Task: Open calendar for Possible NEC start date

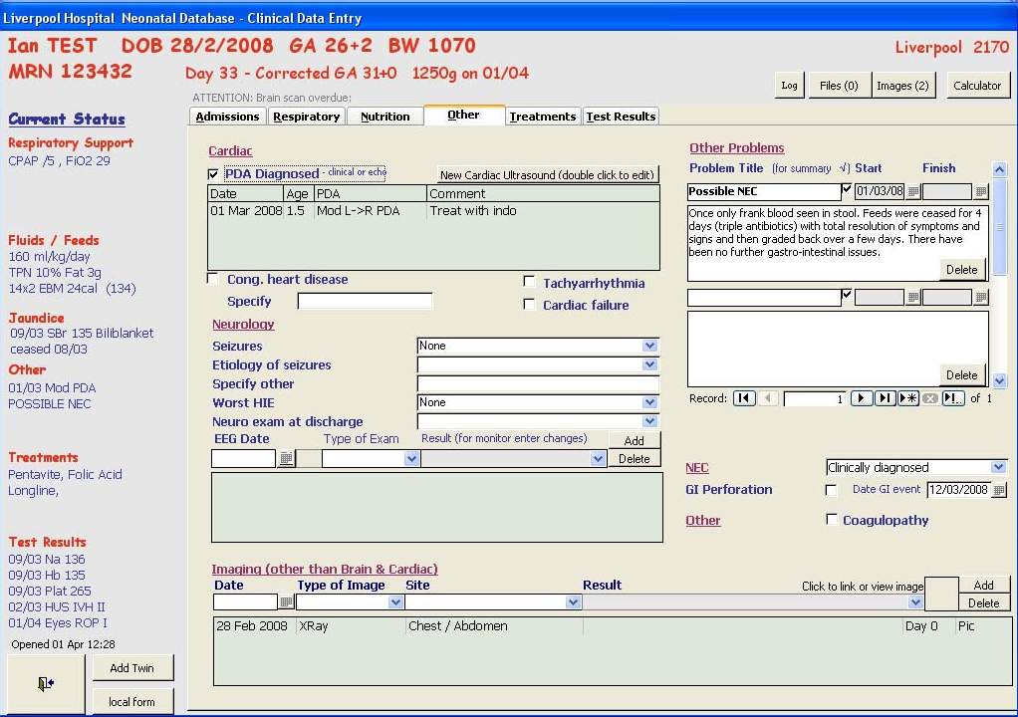Action: [912, 192]
